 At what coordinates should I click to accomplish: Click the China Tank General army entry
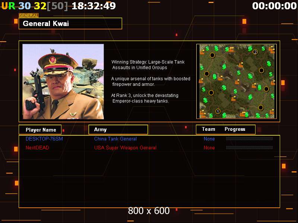tap(115, 139)
